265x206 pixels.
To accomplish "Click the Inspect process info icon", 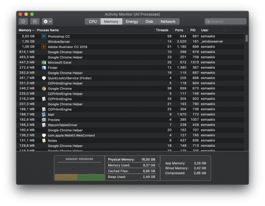I will [x=34, y=22].
